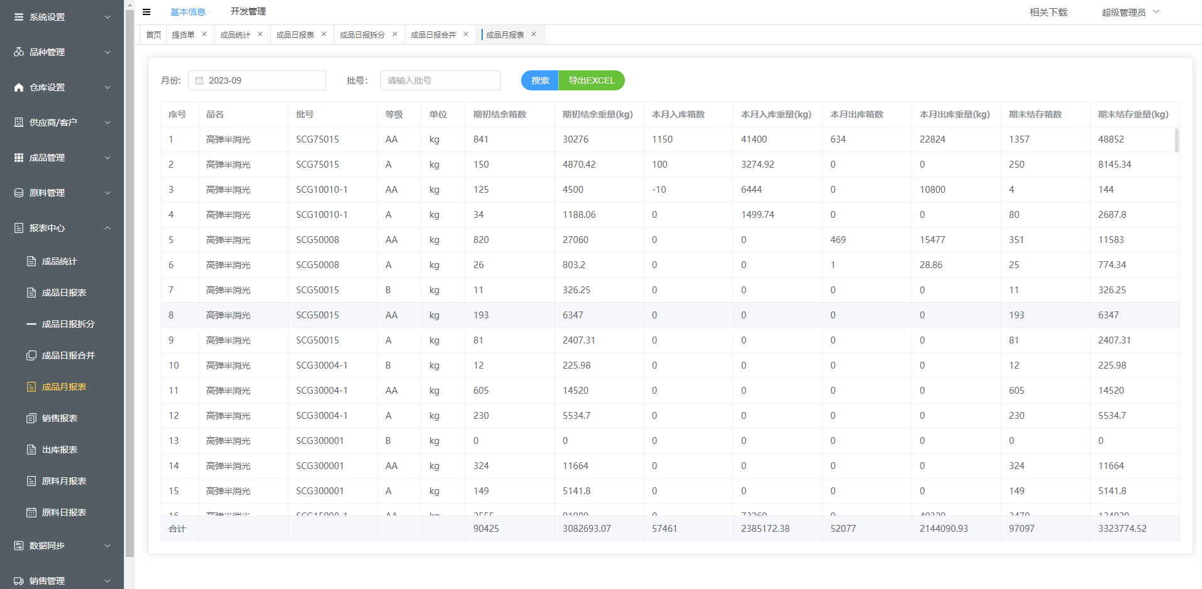Click the 成品日报合并 copy icon
Image resolution: width=1202 pixels, height=589 pixels.
(x=31, y=355)
